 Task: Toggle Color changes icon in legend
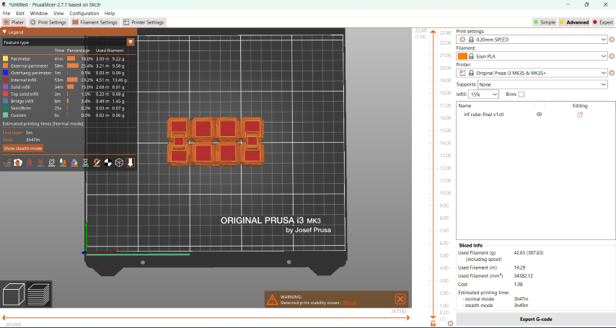[74, 162]
